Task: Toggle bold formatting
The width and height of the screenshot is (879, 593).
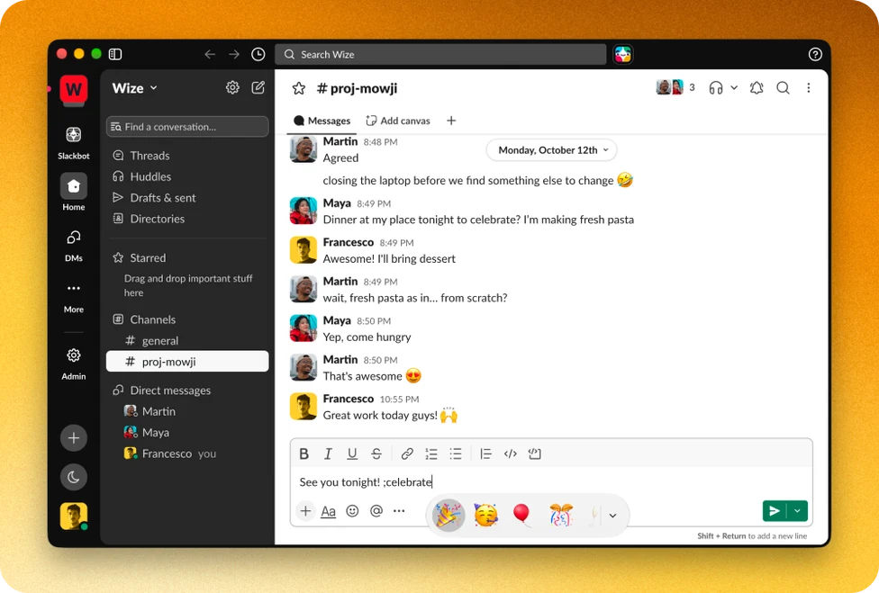Action: tap(304, 454)
